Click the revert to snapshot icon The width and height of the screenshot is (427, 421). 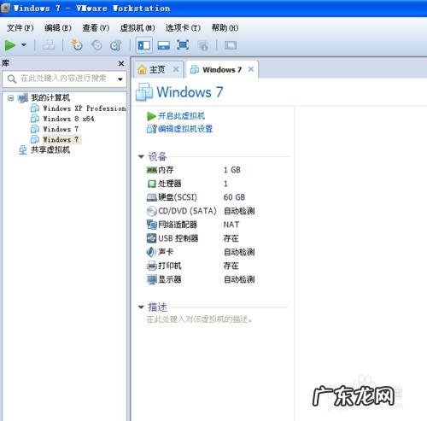[97, 45]
